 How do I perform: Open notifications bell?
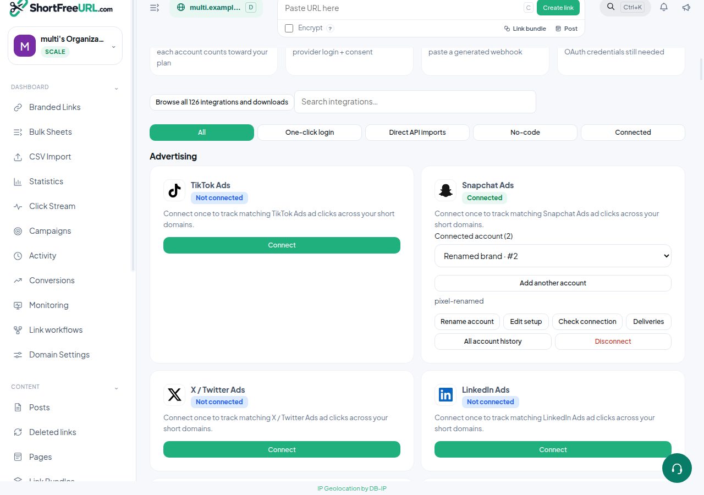[664, 7]
